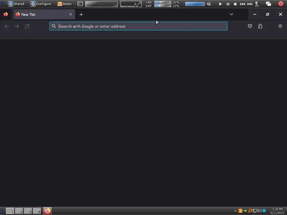Click the command input box in top bar

101,4
